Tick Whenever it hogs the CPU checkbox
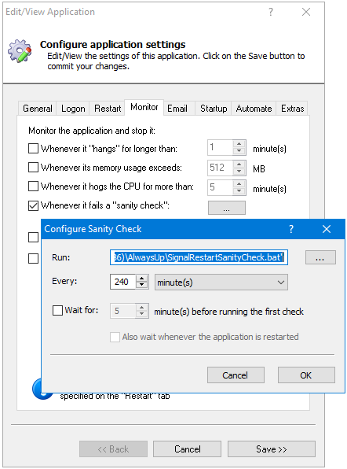This screenshot has height=469, width=347. (33, 186)
